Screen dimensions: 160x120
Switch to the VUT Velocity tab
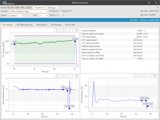[x=7, y=25]
